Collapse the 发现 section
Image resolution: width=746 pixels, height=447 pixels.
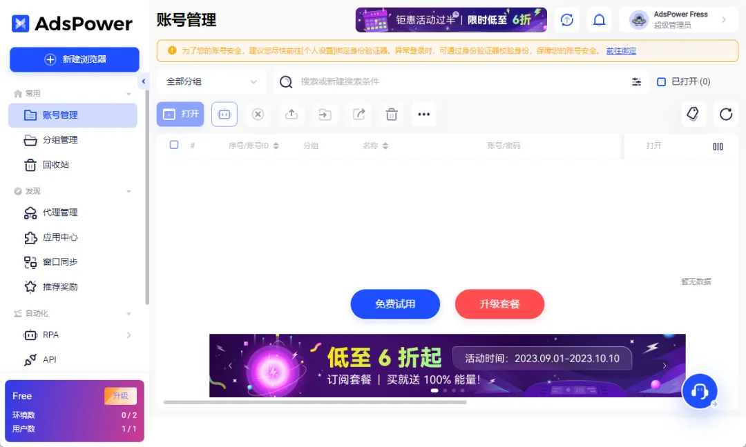click(128, 191)
